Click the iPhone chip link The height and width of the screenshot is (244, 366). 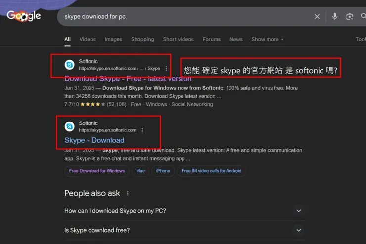[163, 171]
